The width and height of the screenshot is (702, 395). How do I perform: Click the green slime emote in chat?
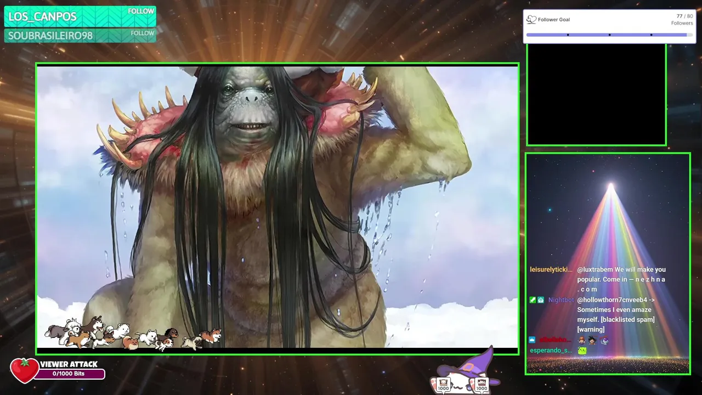pyautogui.click(x=582, y=351)
